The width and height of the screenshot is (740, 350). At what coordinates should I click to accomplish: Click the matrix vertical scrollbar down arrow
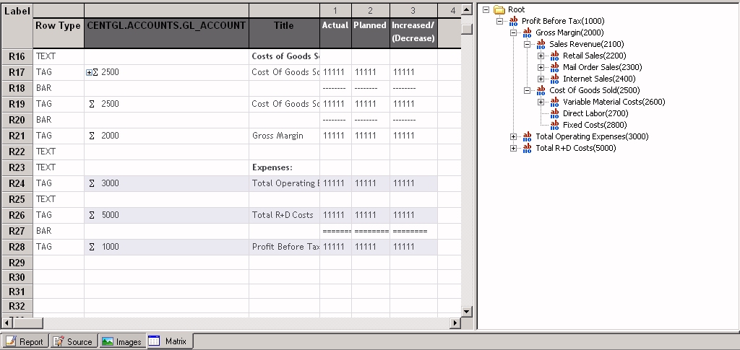[x=467, y=311]
